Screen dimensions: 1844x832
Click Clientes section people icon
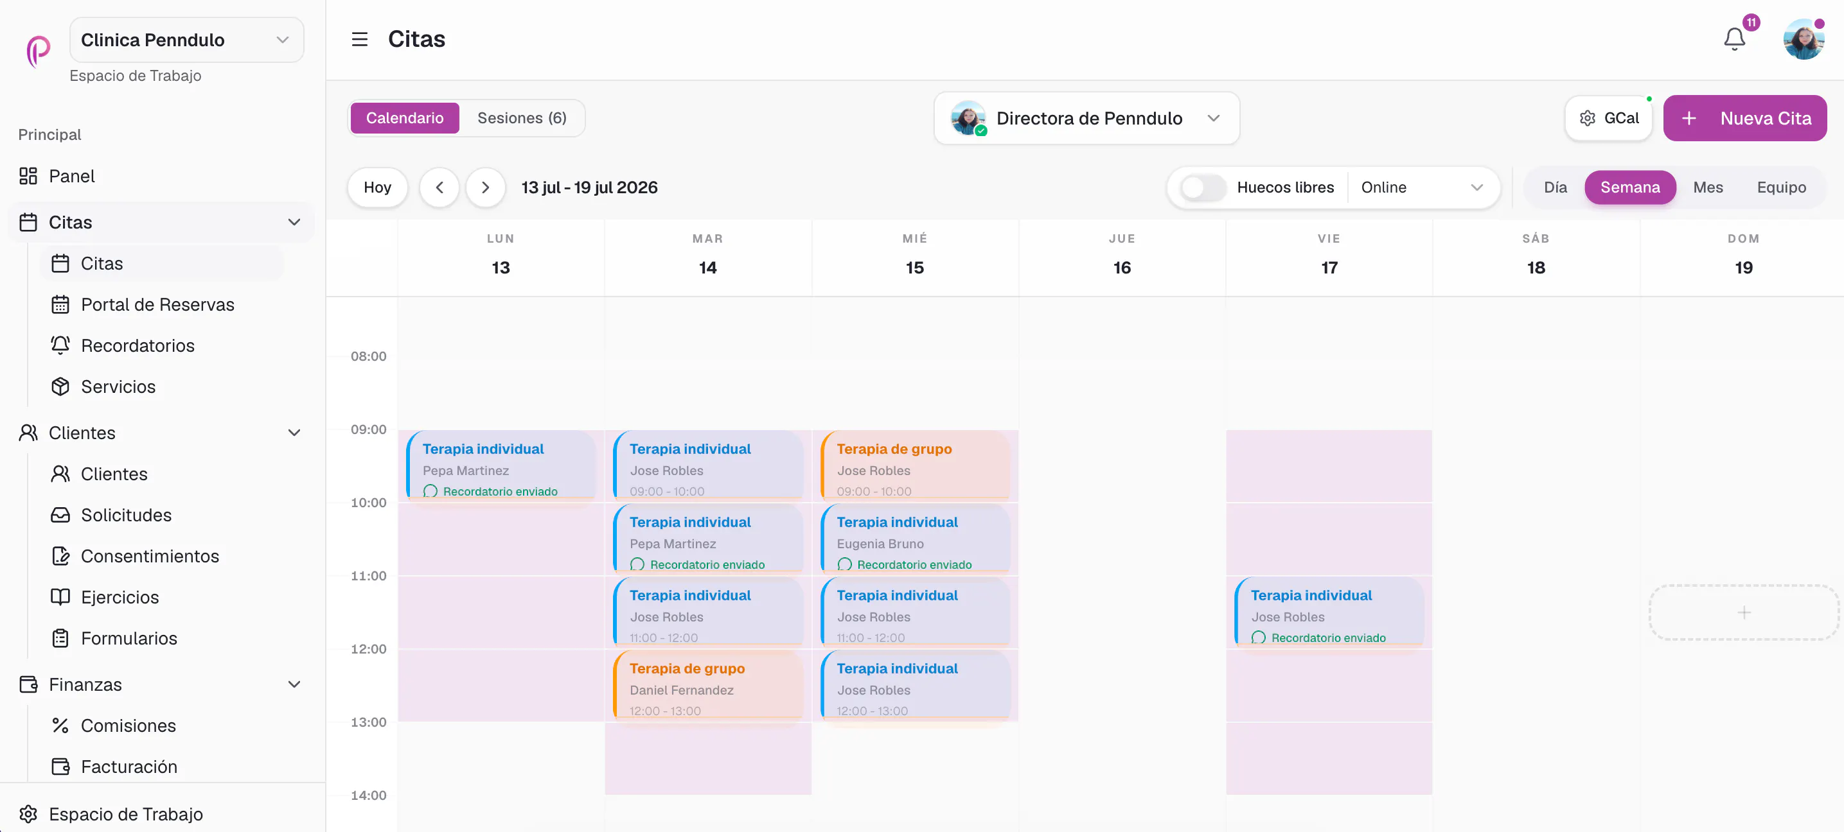[x=28, y=433]
